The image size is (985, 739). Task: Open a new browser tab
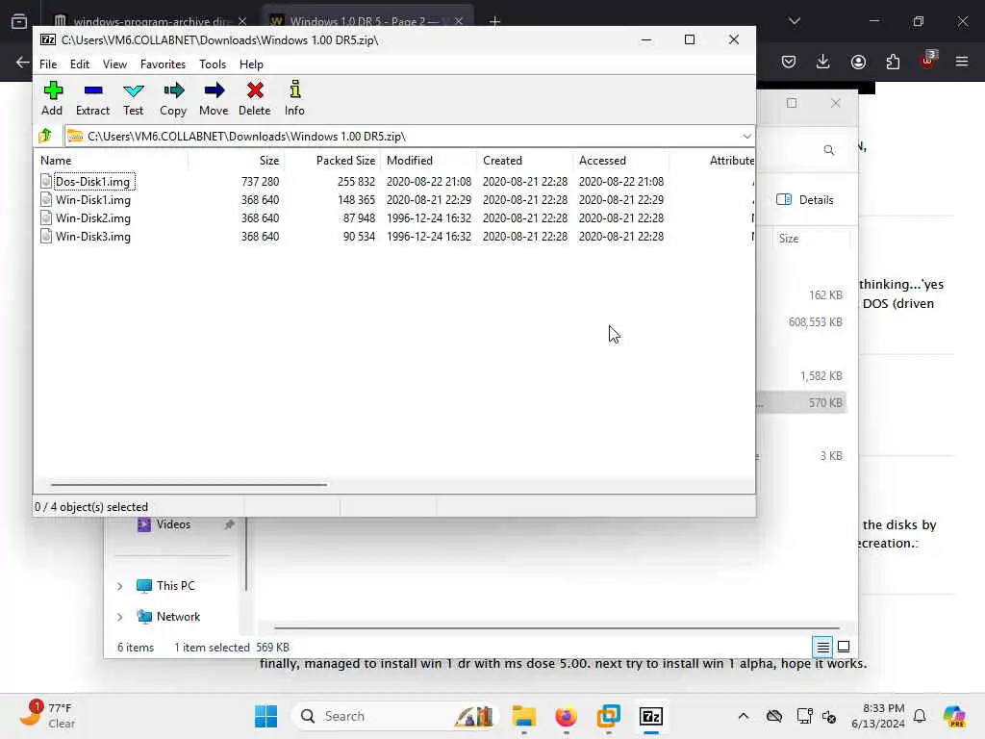click(x=495, y=21)
